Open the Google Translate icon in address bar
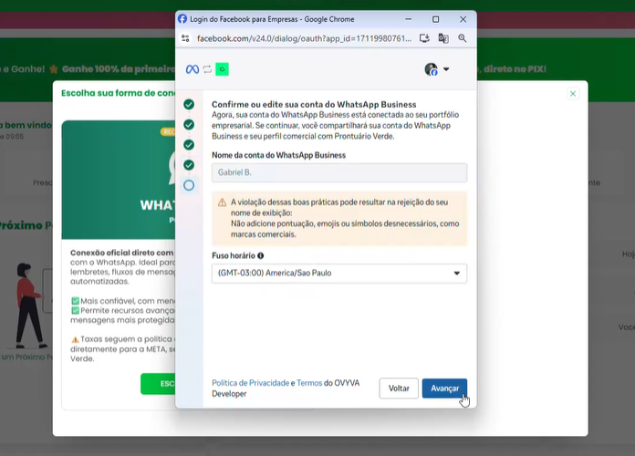The width and height of the screenshot is (635, 456). pyautogui.click(x=443, y=38)
